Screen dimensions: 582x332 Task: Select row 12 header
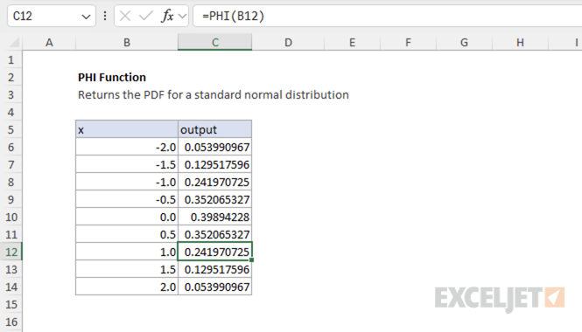(11, 252)
